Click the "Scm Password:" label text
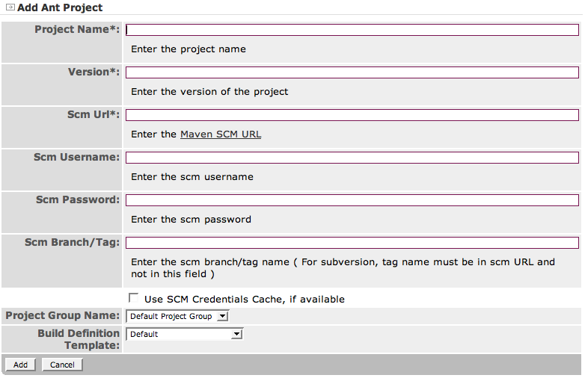585x381 pixels. [x=78, y=199]
